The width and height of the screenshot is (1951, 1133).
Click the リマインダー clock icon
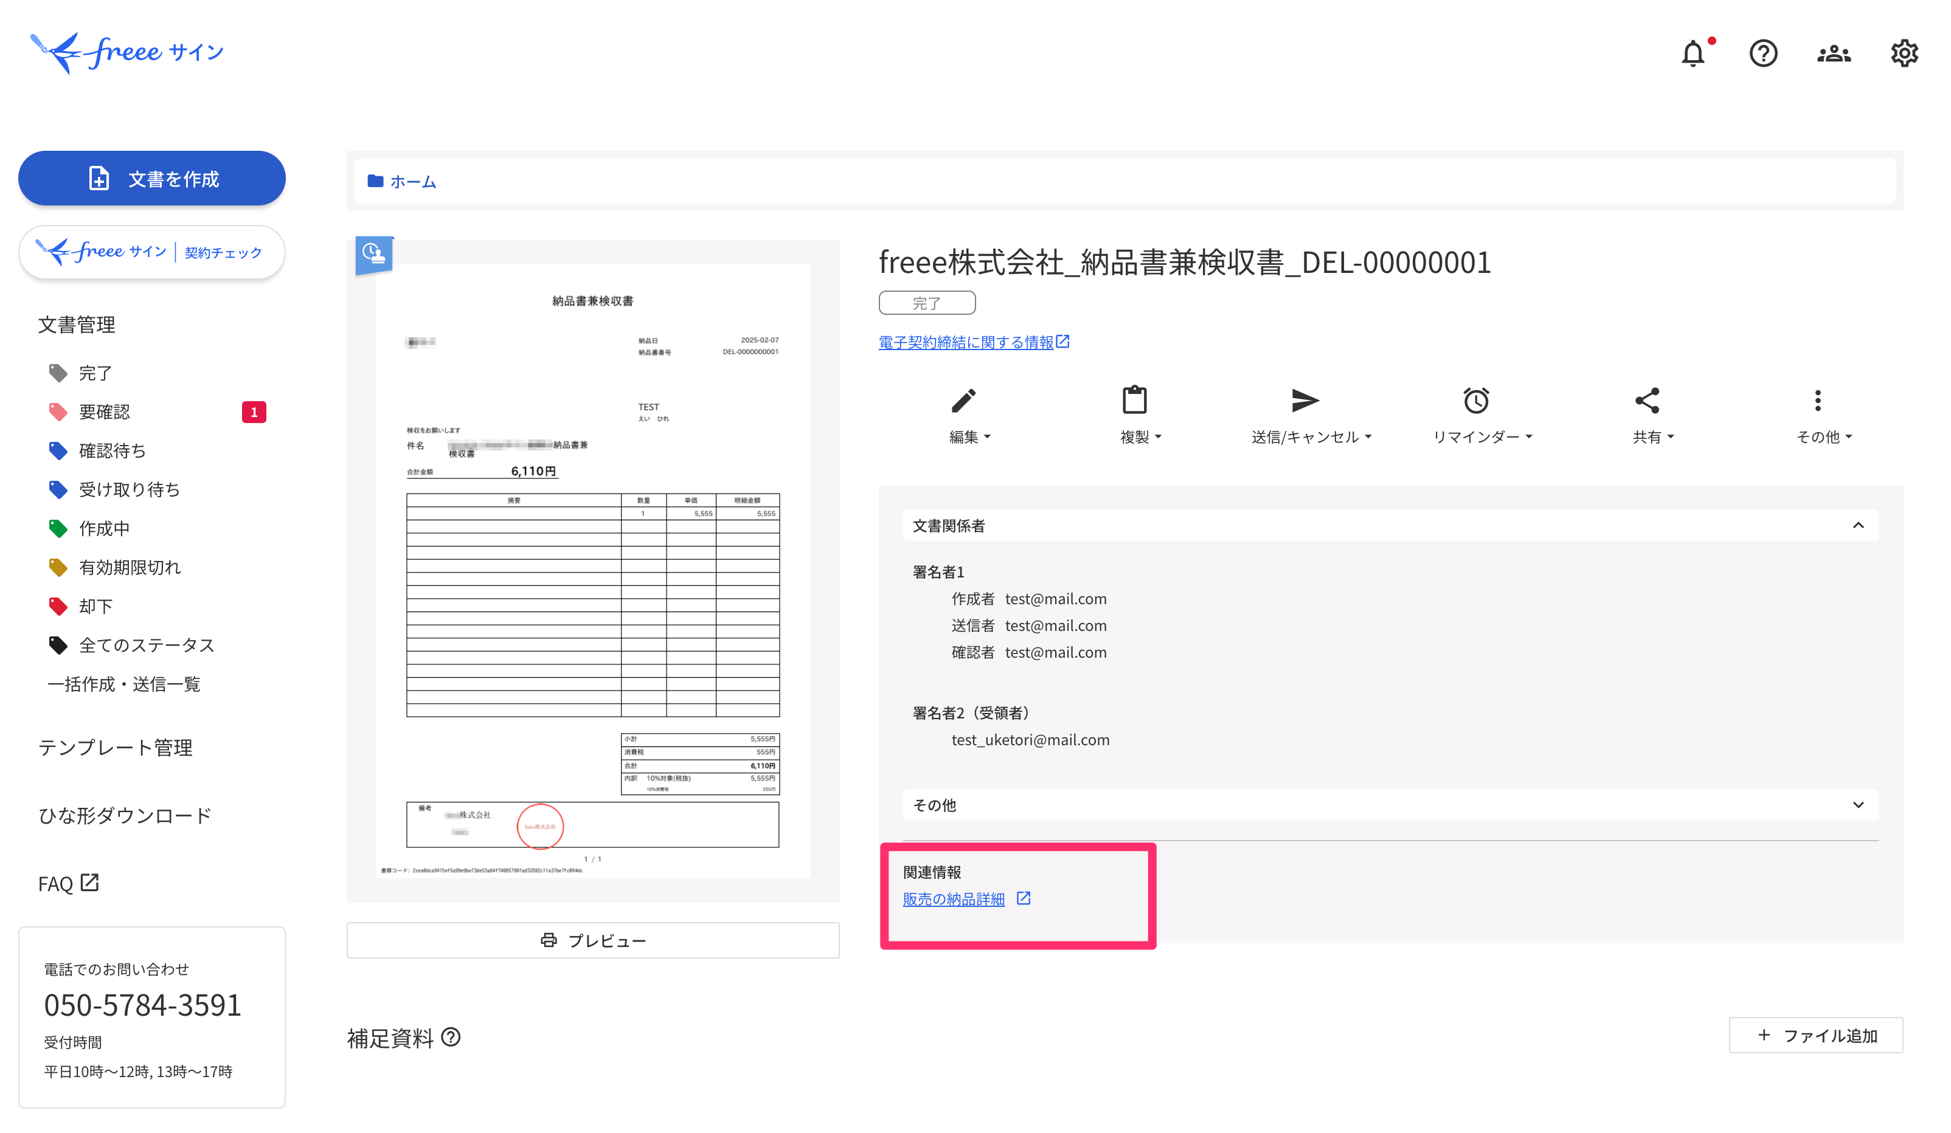(x=1477, y=400)
